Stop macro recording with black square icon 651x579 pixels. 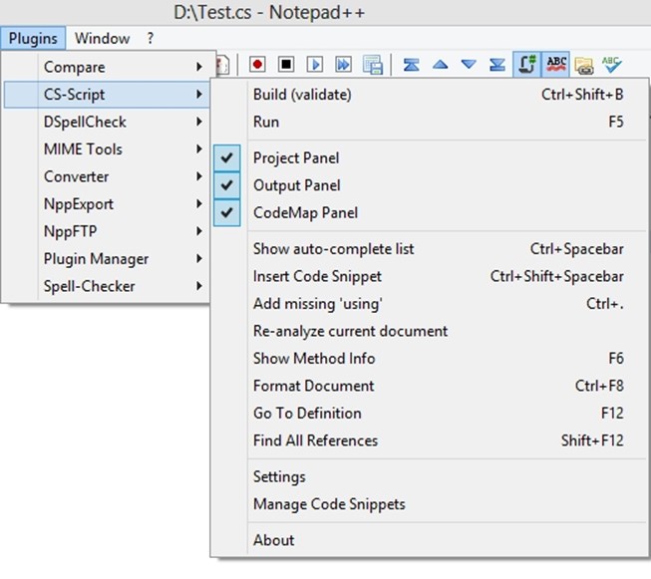(286, 65)
